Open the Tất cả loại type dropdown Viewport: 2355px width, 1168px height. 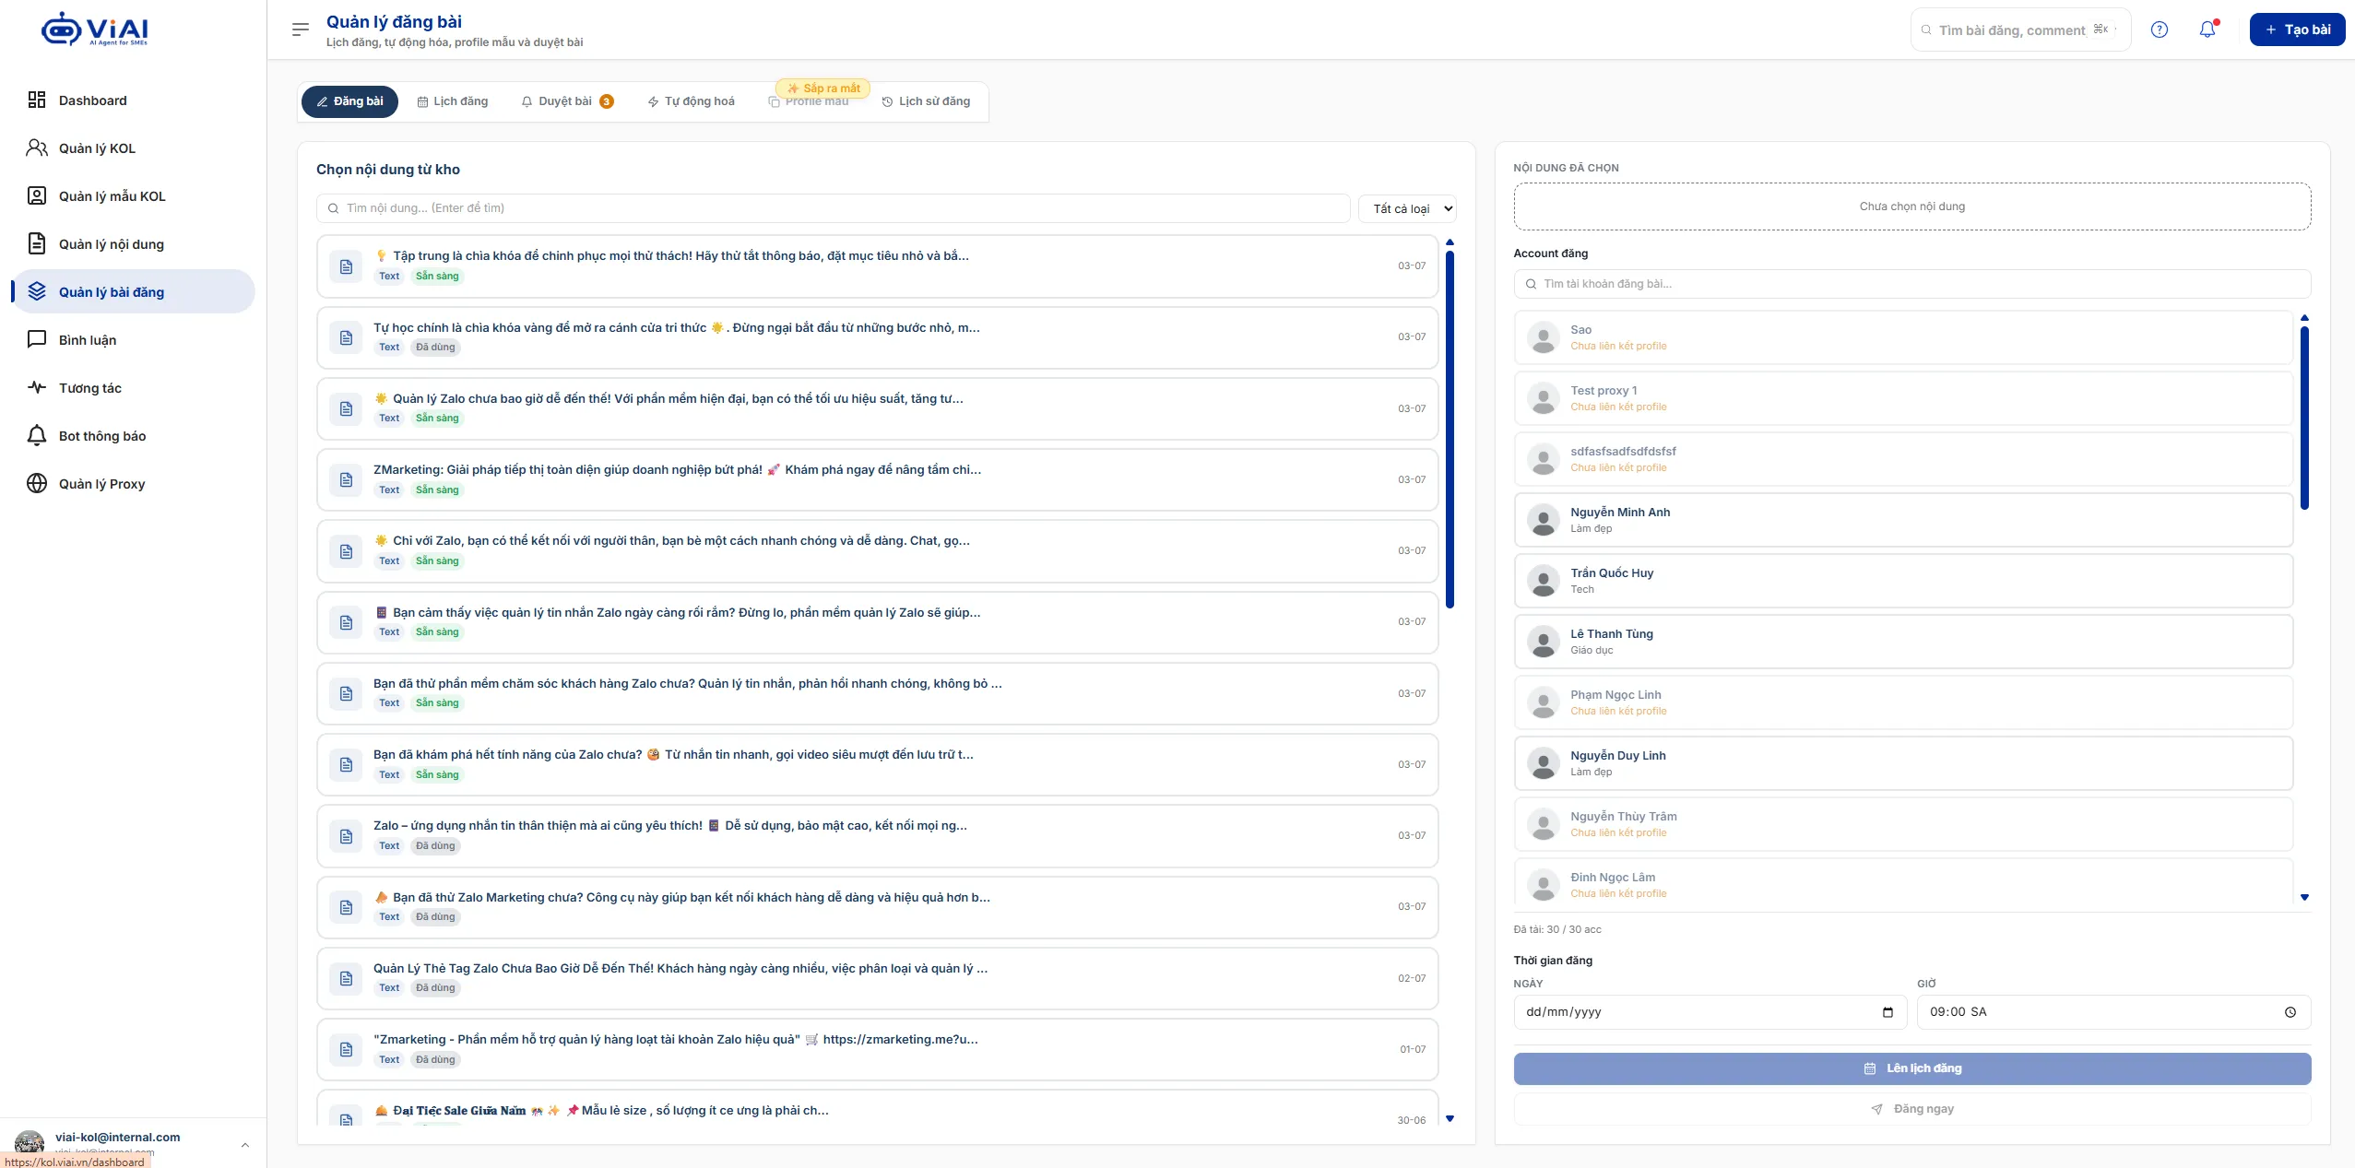[x=1407, y=209]
